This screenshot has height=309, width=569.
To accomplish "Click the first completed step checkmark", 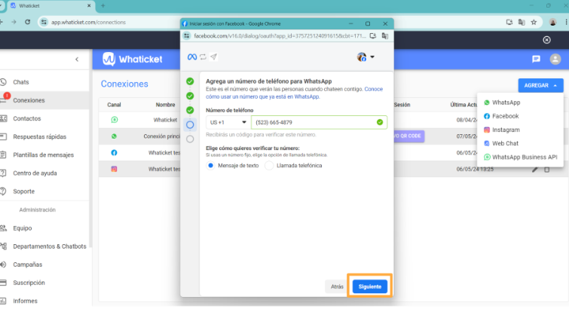I will pos(190,81).
